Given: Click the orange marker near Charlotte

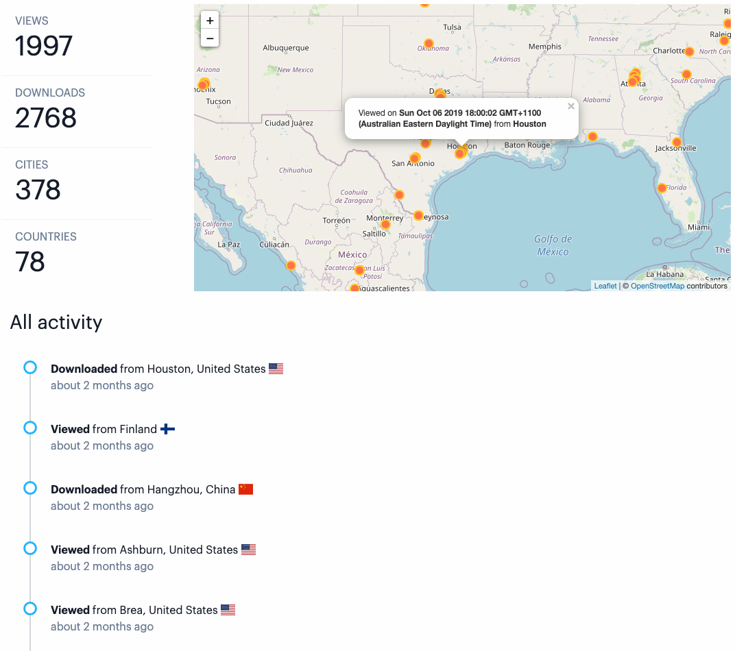Looking at the screenshot, I should point(689,51).
